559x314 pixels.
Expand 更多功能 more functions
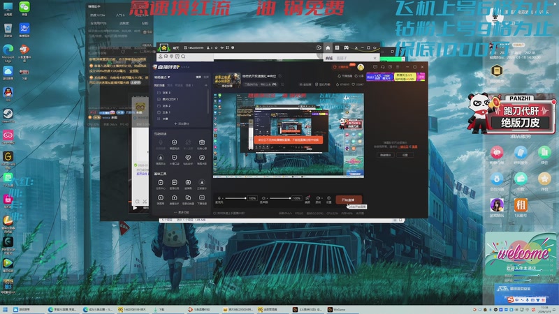[182, 212]
